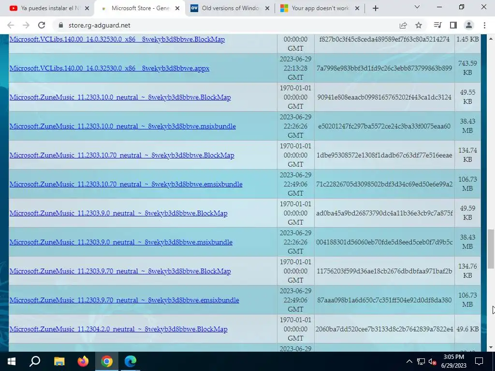Close the YouTube 'Ya puedes instalar' tab
Image resolution: width=495 pixels, height=371 pixels.
click(87, 8)
